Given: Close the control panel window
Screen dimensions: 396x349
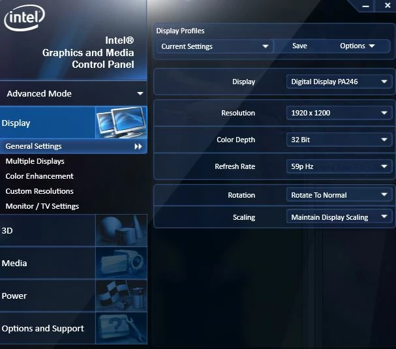Looking at the screenshot, I should (388, 5).
